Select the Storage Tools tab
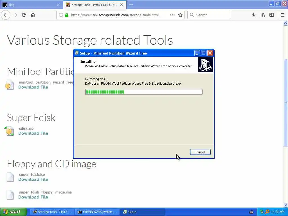The image size is (288, 216). 95,5
